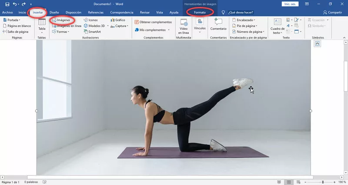Switch to Read Mode view
The height and width of the screenshot is (185, 348).
279,182
